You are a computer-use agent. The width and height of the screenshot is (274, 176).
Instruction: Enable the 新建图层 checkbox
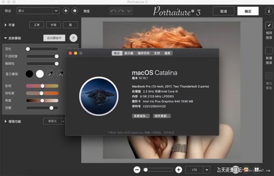tap(269, 51)
